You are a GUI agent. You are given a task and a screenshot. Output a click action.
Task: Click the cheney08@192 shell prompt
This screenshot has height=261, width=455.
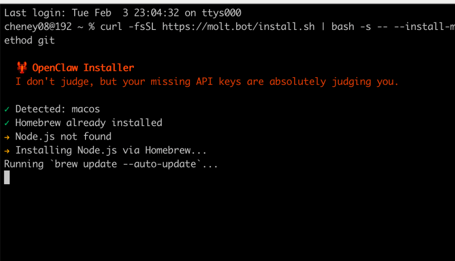point(38,27)
